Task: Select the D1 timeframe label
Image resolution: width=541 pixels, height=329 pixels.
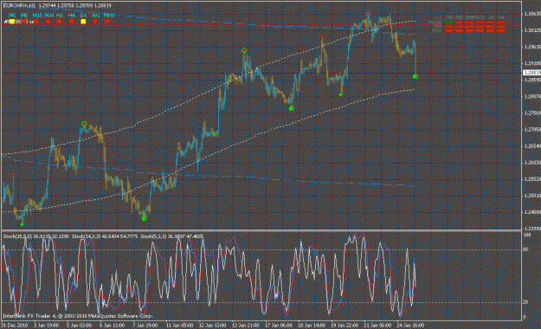Action: pyautogui.click(x=83, y=16)
